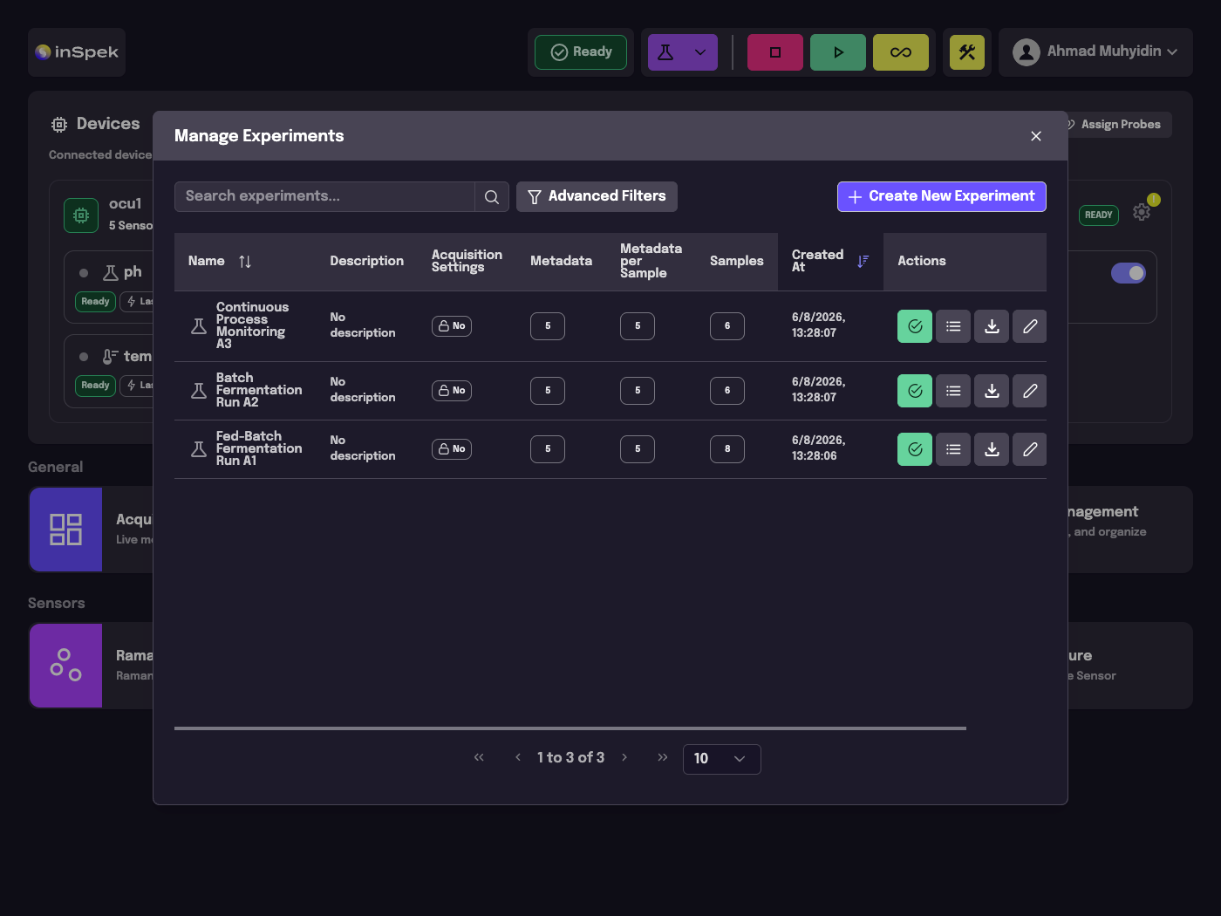Open the Ahmad Muhyidin user menu

(1095, 52)
